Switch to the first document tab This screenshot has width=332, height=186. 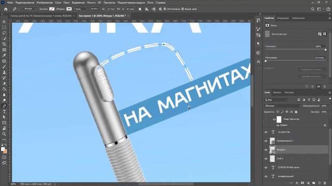(40, 16)
